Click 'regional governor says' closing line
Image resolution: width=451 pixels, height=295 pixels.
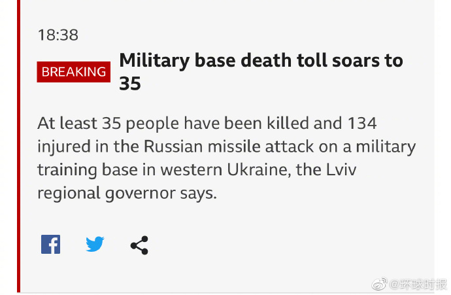(126, 194)
